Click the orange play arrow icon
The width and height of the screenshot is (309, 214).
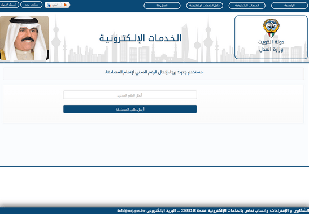click(66, 5)
